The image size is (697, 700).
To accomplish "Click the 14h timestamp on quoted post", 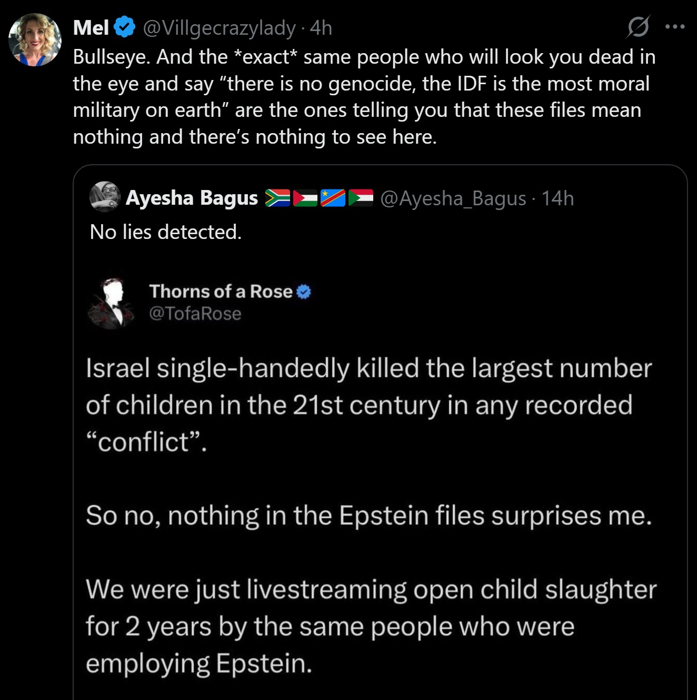I will [x=557, y=198].
